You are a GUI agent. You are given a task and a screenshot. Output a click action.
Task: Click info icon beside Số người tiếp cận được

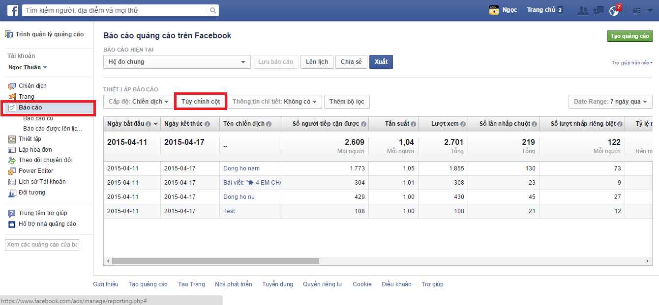tap(363, 124)
